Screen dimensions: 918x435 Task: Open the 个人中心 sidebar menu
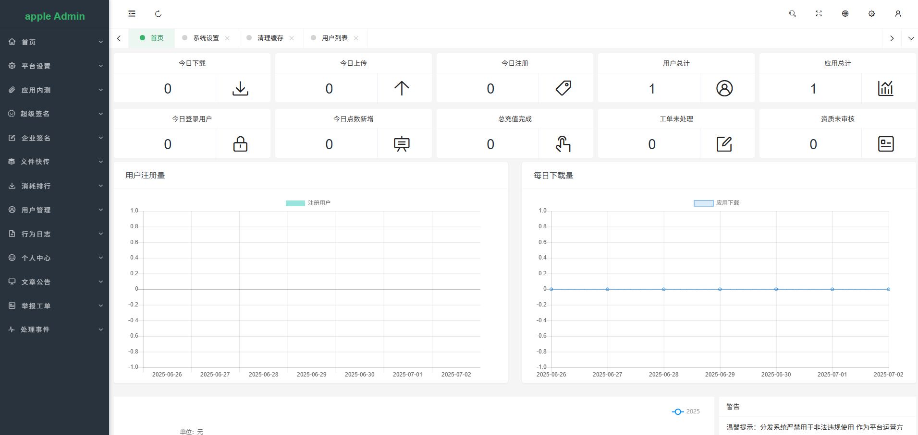tap(54, 258)
